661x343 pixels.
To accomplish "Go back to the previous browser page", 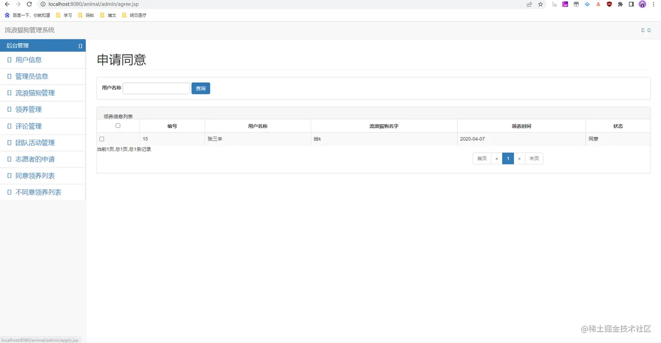I will tap(7, 4).
